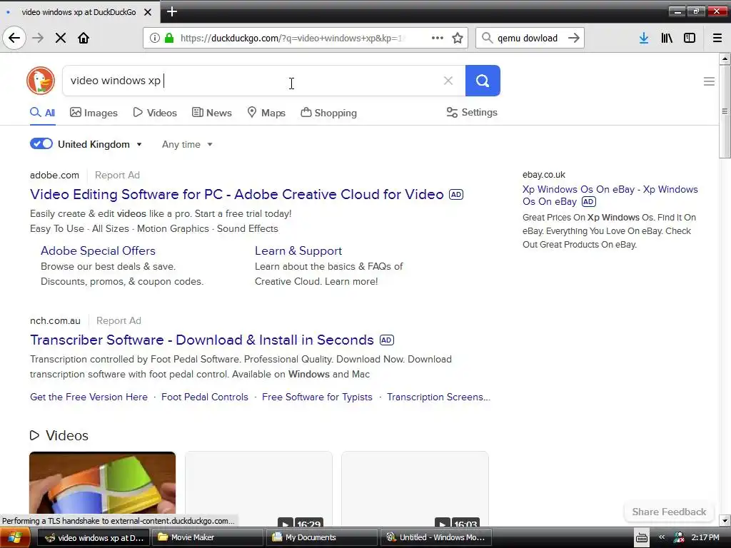Open DuckDuckGo side menu icon

pyautogui.click(x=709, y=81)
